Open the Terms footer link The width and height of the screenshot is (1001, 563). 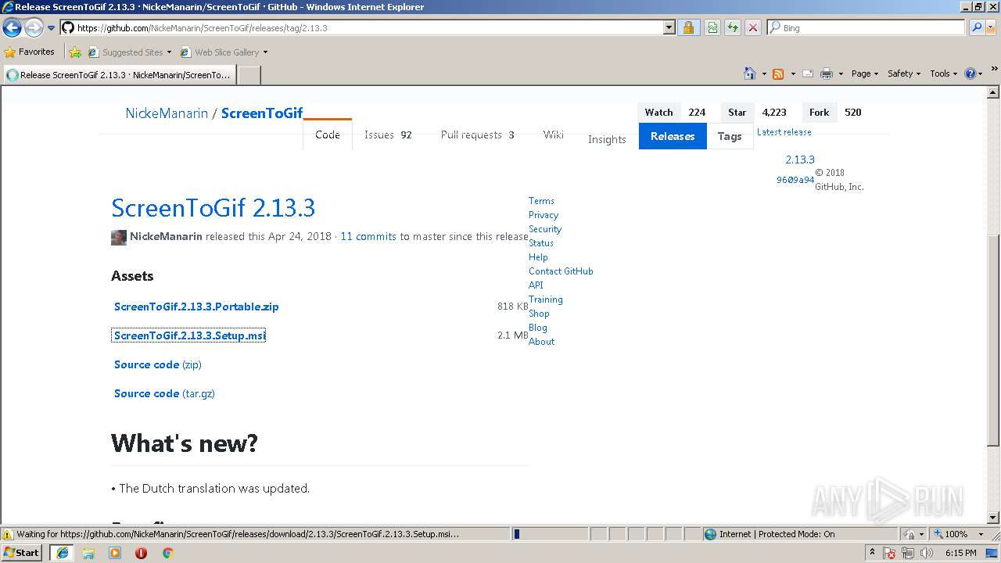tap(541, 201)
